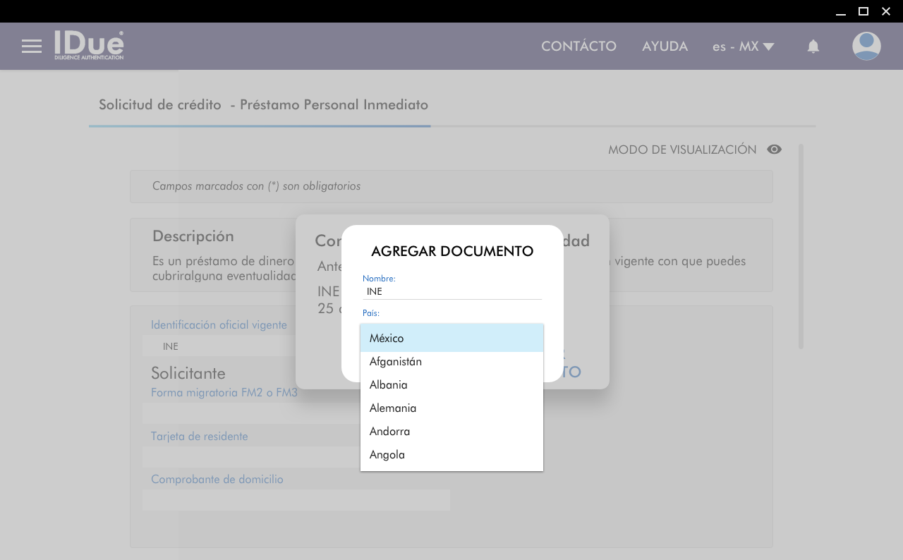Image resolution: width=903 pixels, height=560 pixels.
Task: Select México from the country list
Action: [x=451, y=339]
